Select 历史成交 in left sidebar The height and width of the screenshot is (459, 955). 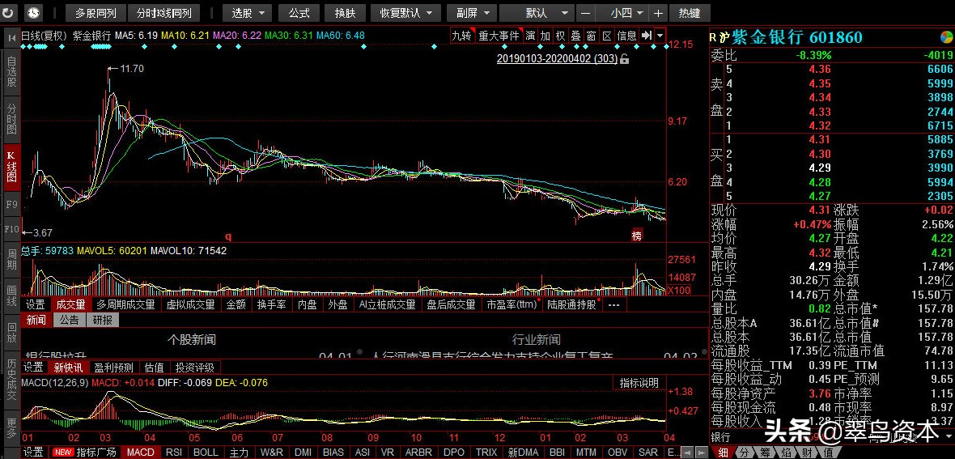[x=11, y=379]
